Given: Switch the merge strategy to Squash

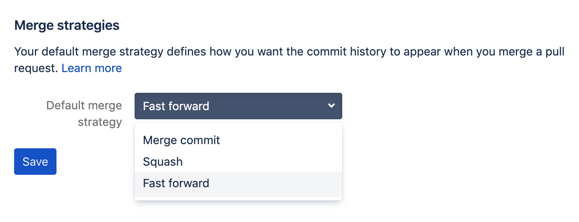Looking at the screenshot, I should click(x=163, y=162).
